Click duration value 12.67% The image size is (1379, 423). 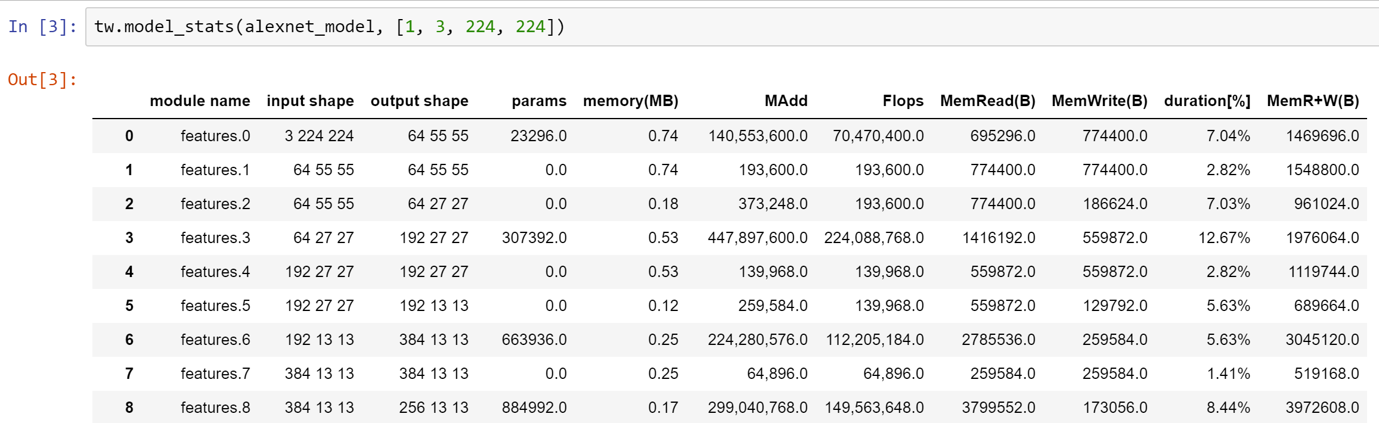coord(1224,238)
